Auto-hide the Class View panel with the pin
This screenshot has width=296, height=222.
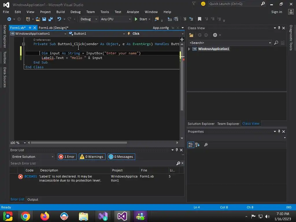point(279,28)
